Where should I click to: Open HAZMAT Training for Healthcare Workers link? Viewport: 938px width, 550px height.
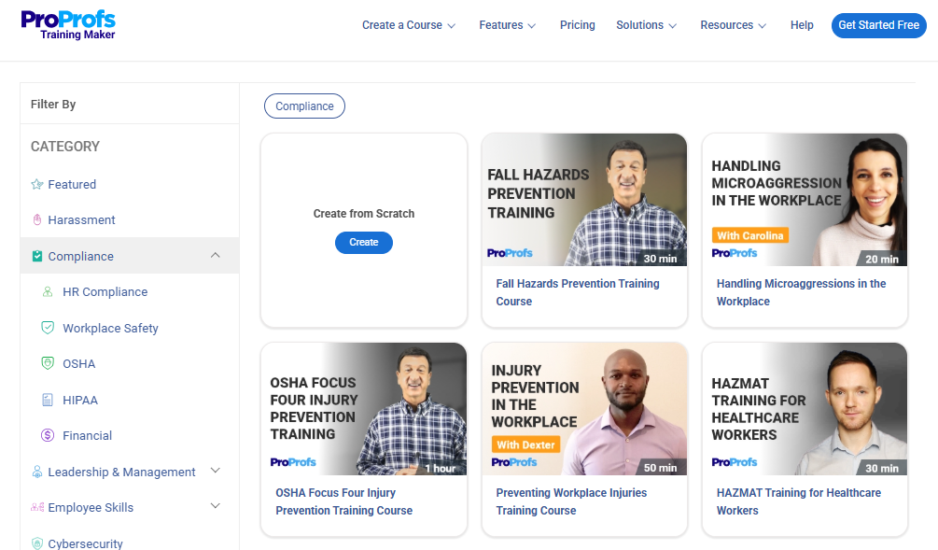click(x=799, y=501)
